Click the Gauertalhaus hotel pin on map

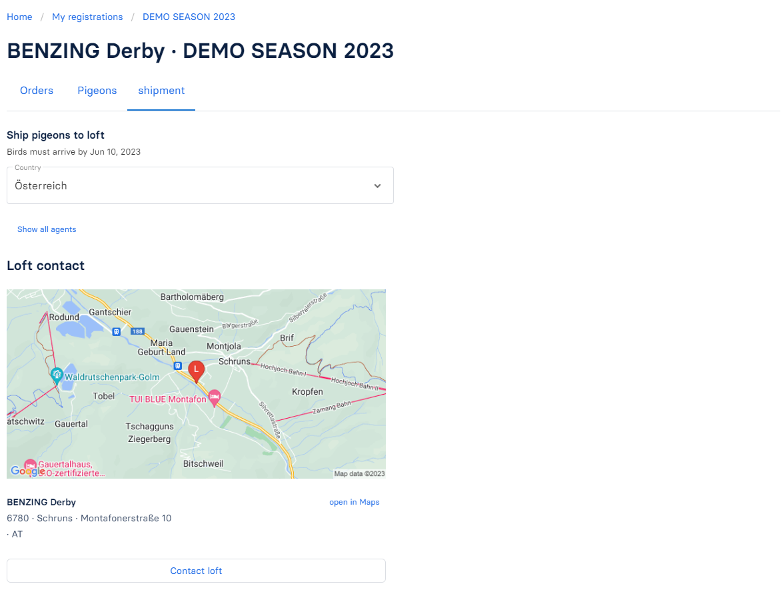click(30, 465)
